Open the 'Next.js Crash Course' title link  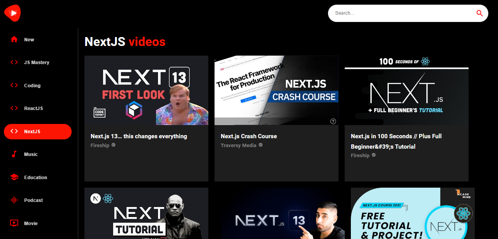click(249, 136)
